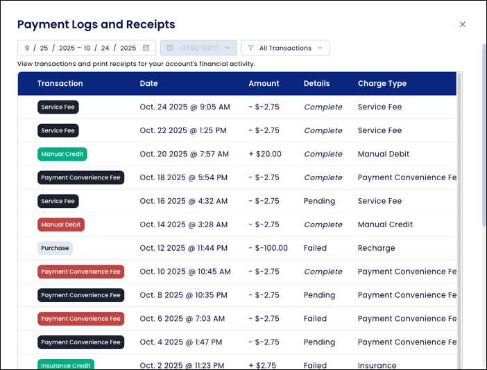487x370 pixels.
Task: Click the end month field showing 10
Action: tap(87, 48)
